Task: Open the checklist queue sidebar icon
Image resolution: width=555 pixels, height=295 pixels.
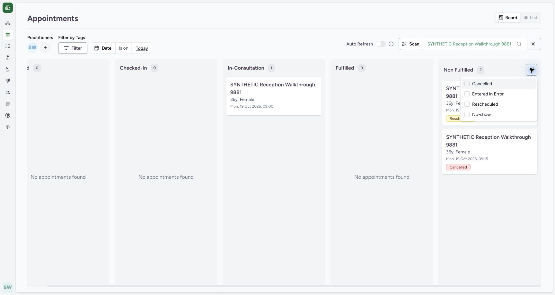Action: click(8, 46)
